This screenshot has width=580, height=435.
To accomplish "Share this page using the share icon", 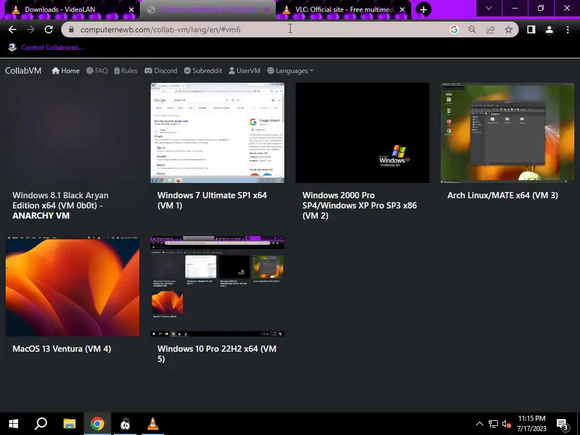I will click(x=491, y=29).
